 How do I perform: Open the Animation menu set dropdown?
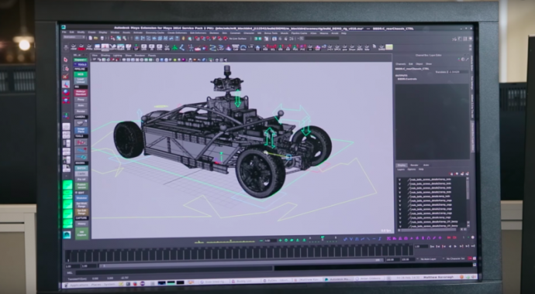(74, 37)
